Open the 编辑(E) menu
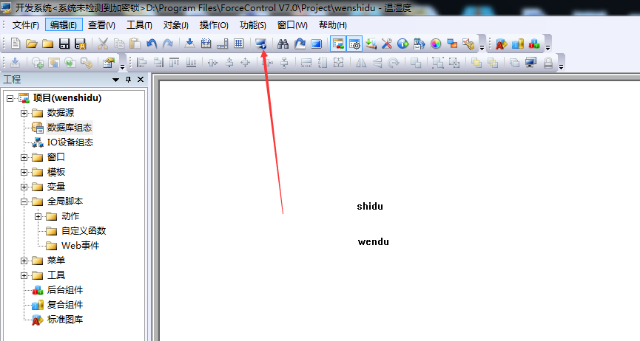The image size is (640, 341). click(x=64, y=25)
